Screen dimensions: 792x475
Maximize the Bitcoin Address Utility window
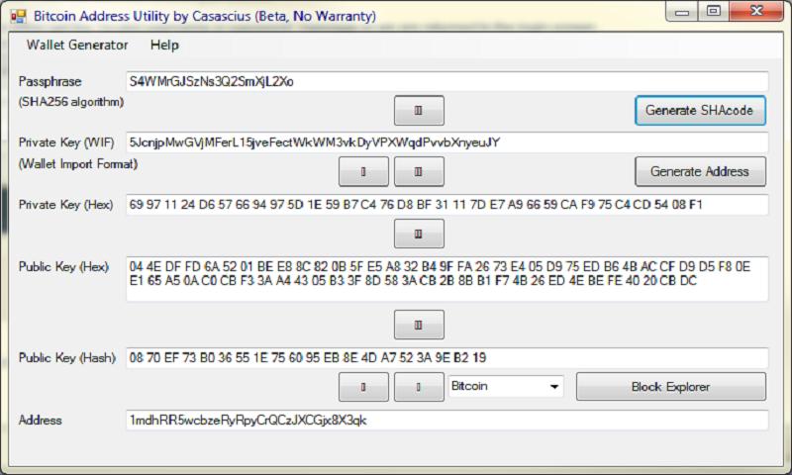point(714,12)
